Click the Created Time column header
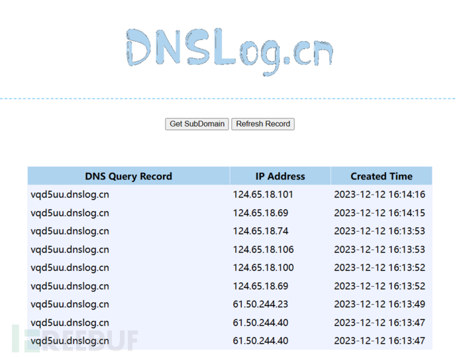The width and height of the screenshot is (457, 357). coord(381,176)
